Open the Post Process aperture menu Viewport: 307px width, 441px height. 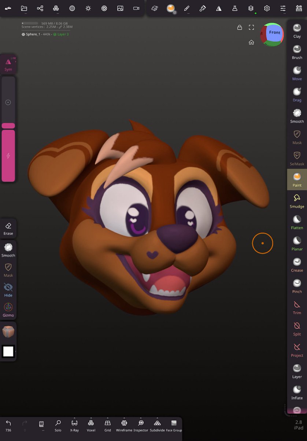tap(104, 8)
